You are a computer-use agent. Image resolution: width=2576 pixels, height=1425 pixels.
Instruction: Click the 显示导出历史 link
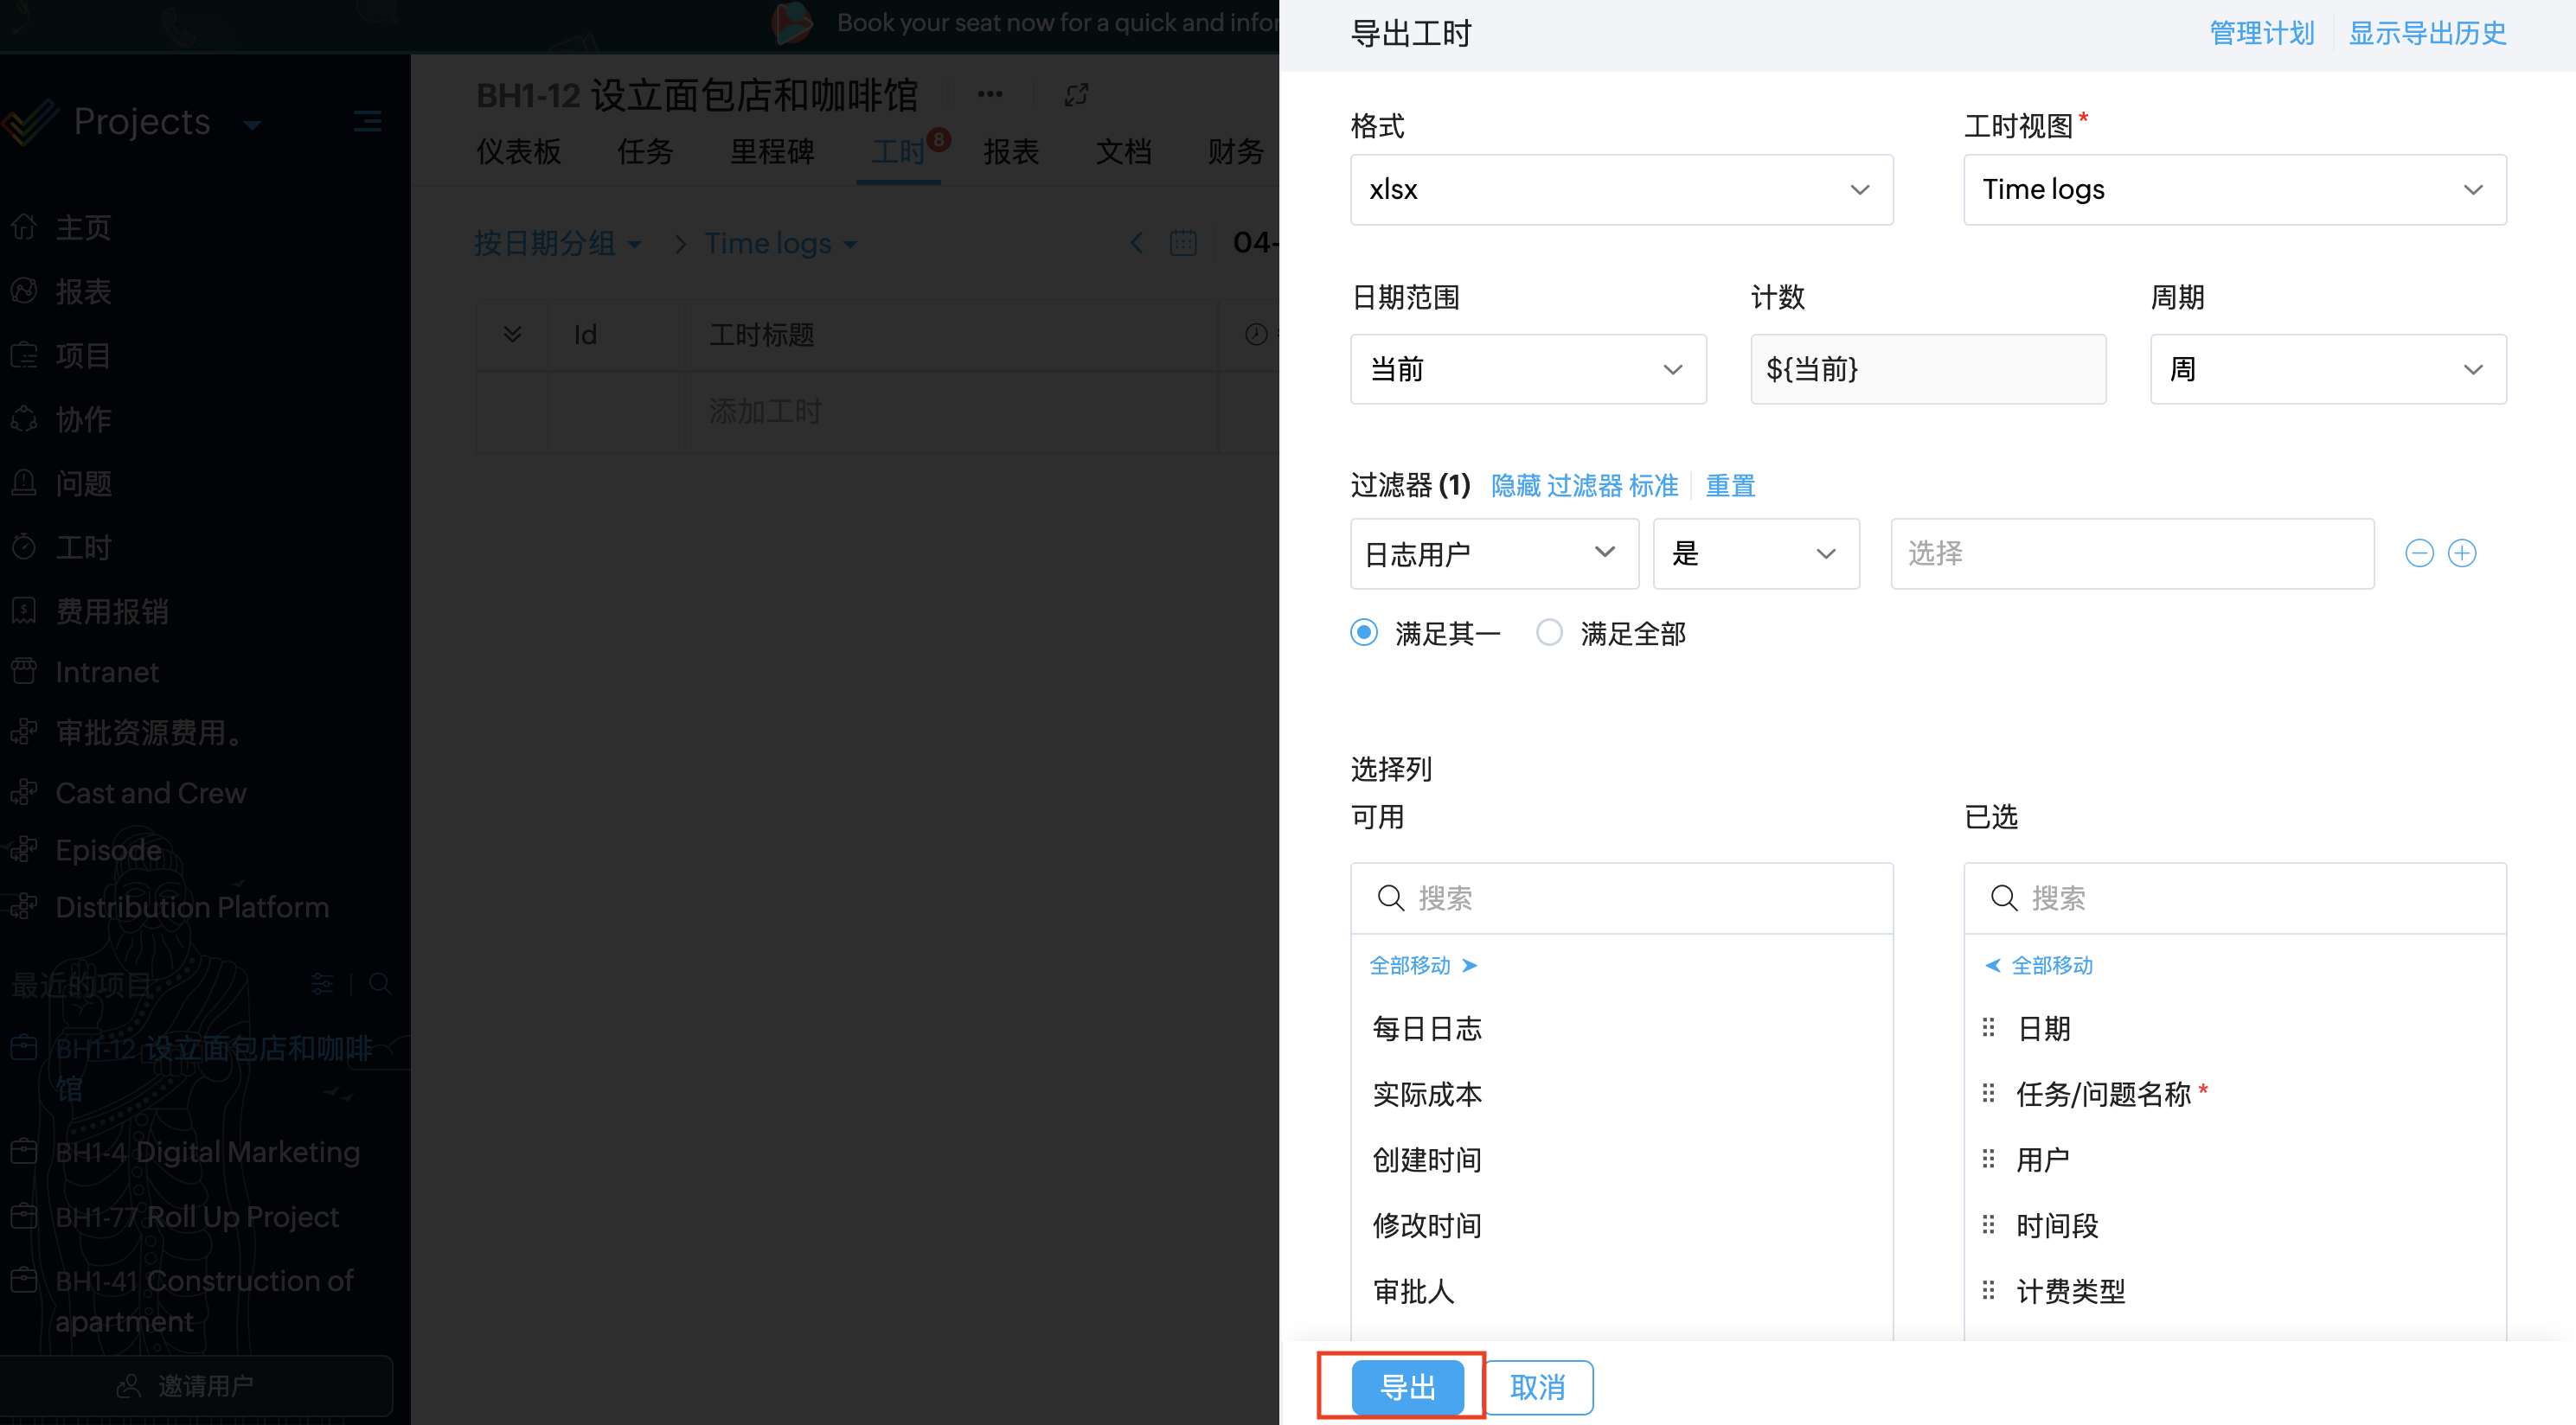point(2426,33)
